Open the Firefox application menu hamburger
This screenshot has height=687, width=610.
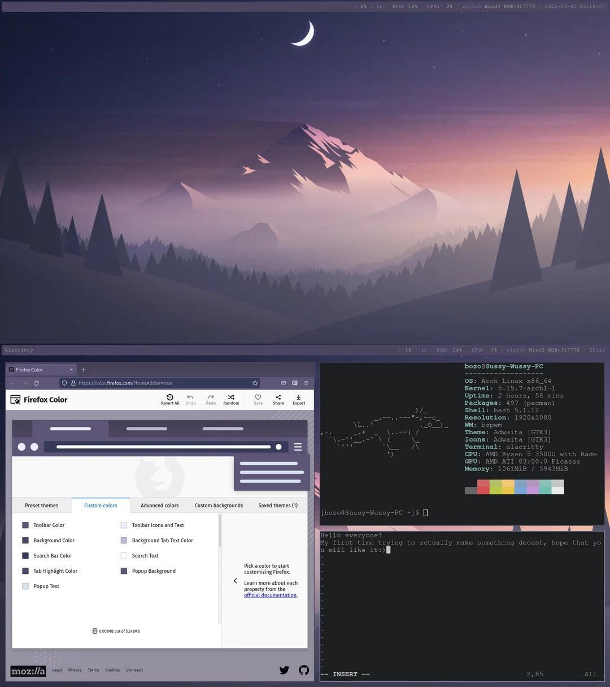coord(306,383)
